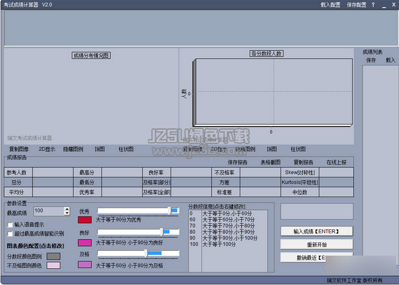Click the red 优秀 color swatch
Screen dimensions: 399x285
[x=85, y=220]
